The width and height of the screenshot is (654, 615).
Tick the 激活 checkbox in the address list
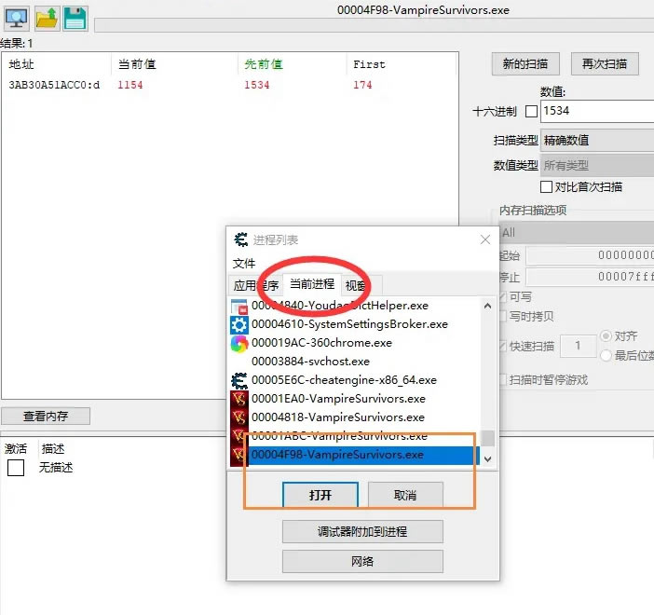click(15, 468)
